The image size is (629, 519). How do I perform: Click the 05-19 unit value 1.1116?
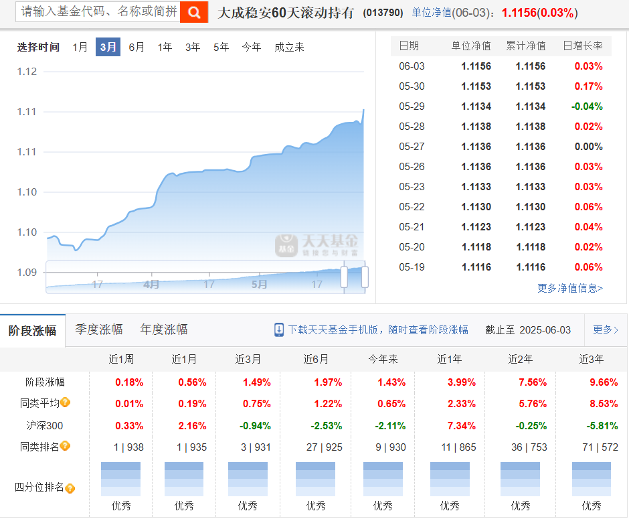click(476, 267)
